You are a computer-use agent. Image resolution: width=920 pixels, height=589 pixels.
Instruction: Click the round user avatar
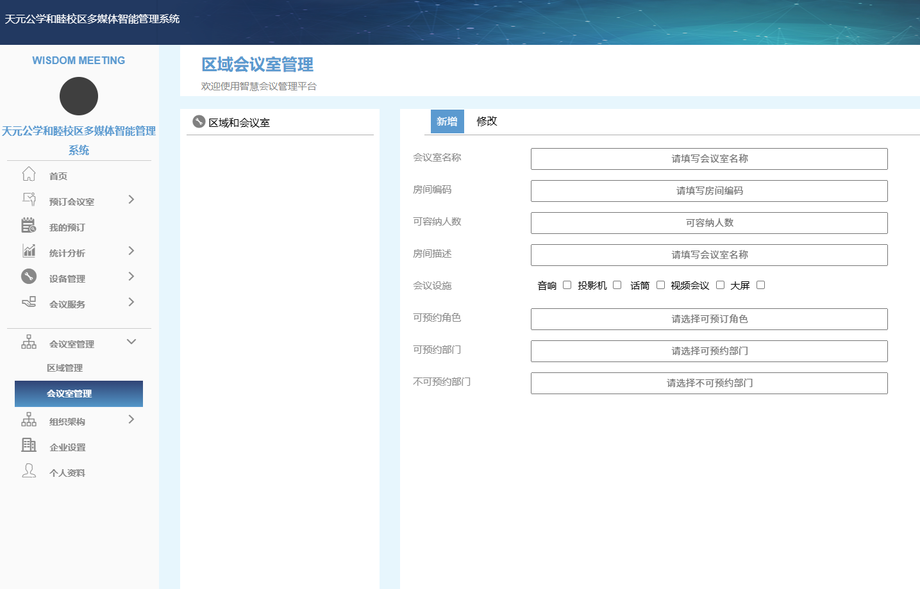click(x=79, y=96)
